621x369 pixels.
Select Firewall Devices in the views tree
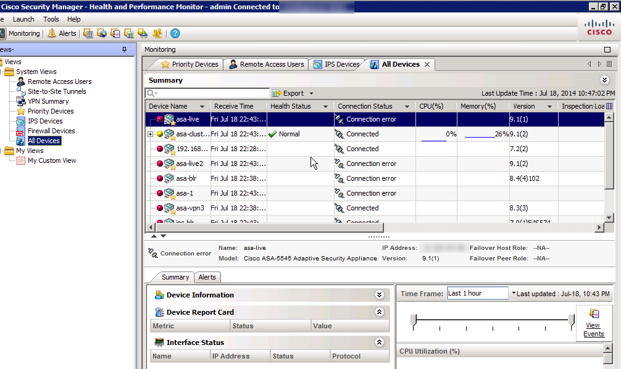pos(51,131)
